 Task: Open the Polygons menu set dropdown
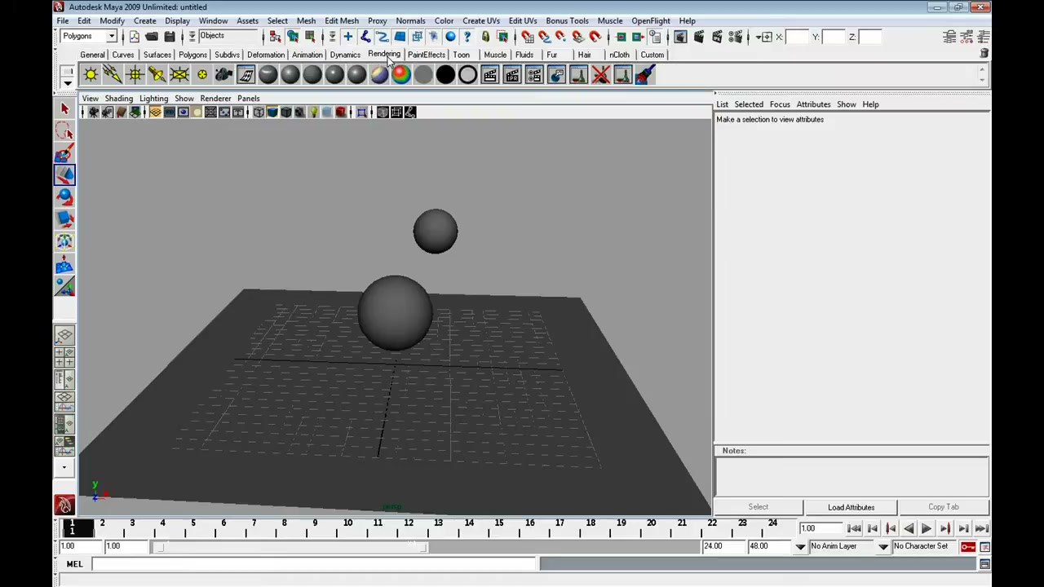89,36
